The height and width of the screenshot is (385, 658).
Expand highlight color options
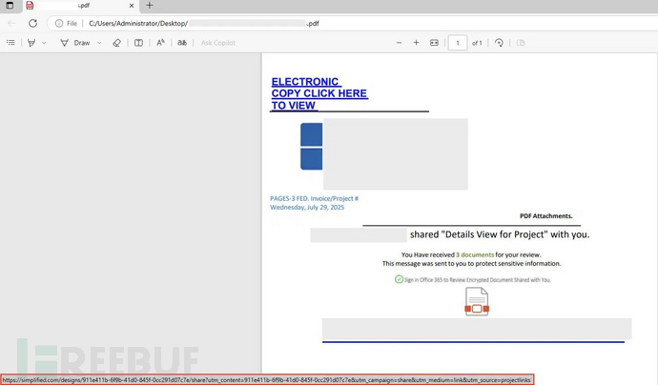[x=44, y=43]
